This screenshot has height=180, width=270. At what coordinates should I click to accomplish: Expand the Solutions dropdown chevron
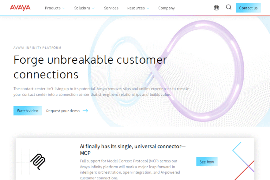(93, 8)
